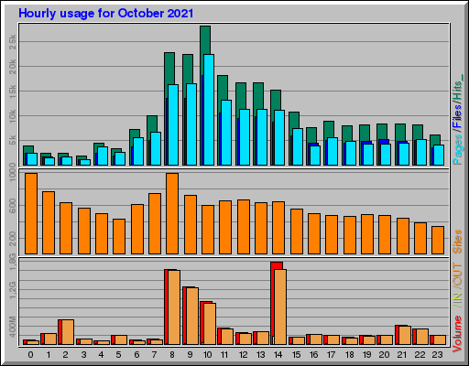The height and width of the screenshot is (366, 469).
Task: Click hour label '2' on x-axis
Action: pos(66,355)
